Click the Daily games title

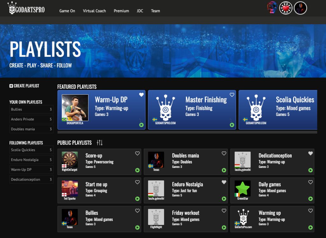tap(270, 184)
